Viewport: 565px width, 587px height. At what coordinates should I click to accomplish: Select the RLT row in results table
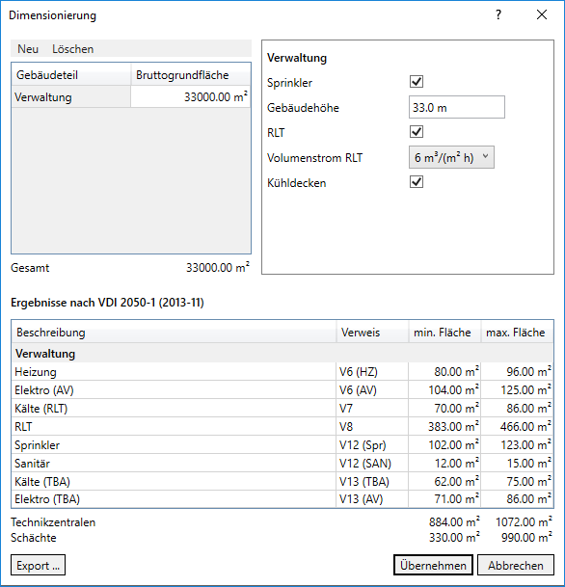pyautogui.click(x=282, y=427)
